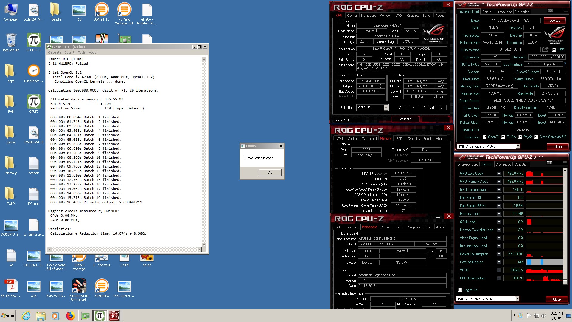Screen dimensions: 572x322
Task: Click the Validate button in CPU-Z
Action: click(405, 119)
